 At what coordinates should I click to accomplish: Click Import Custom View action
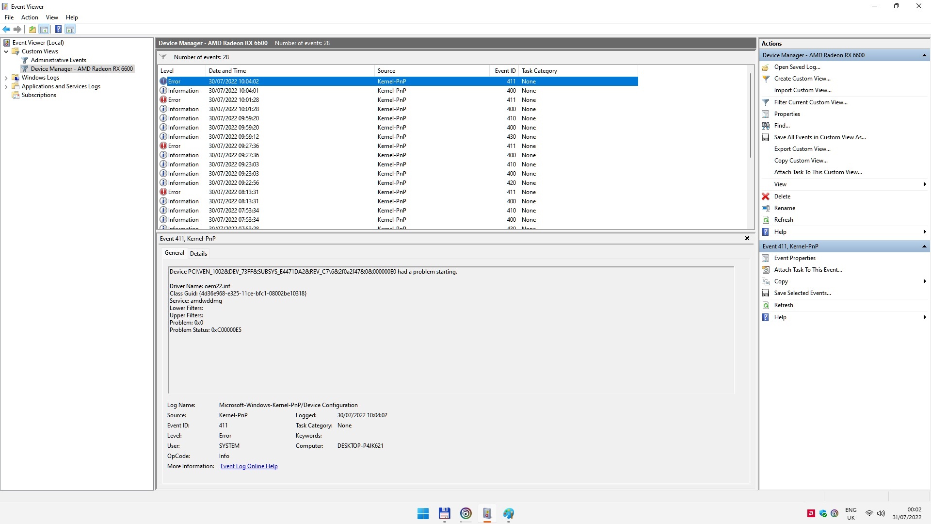click(x=803, y=90)
